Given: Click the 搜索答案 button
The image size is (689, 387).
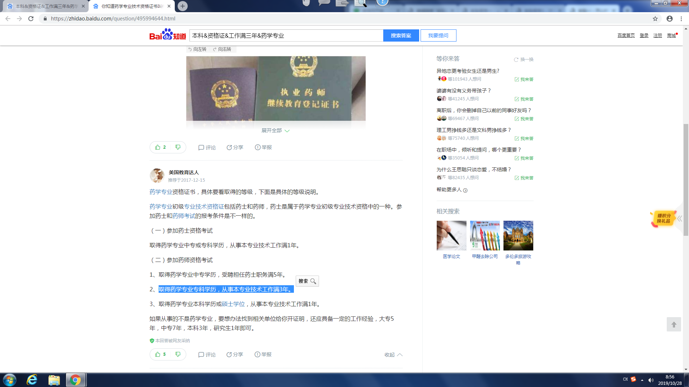Looking at the screenshot, I should (x=401, y=35).
